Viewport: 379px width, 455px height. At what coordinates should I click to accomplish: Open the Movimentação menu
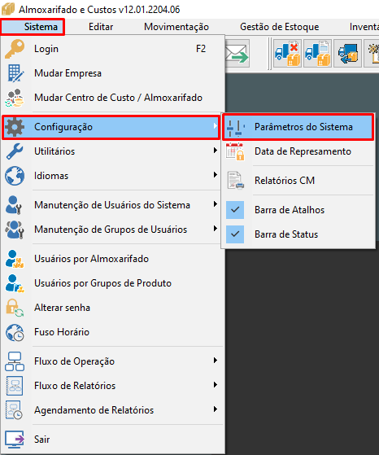tap(176, 27)
